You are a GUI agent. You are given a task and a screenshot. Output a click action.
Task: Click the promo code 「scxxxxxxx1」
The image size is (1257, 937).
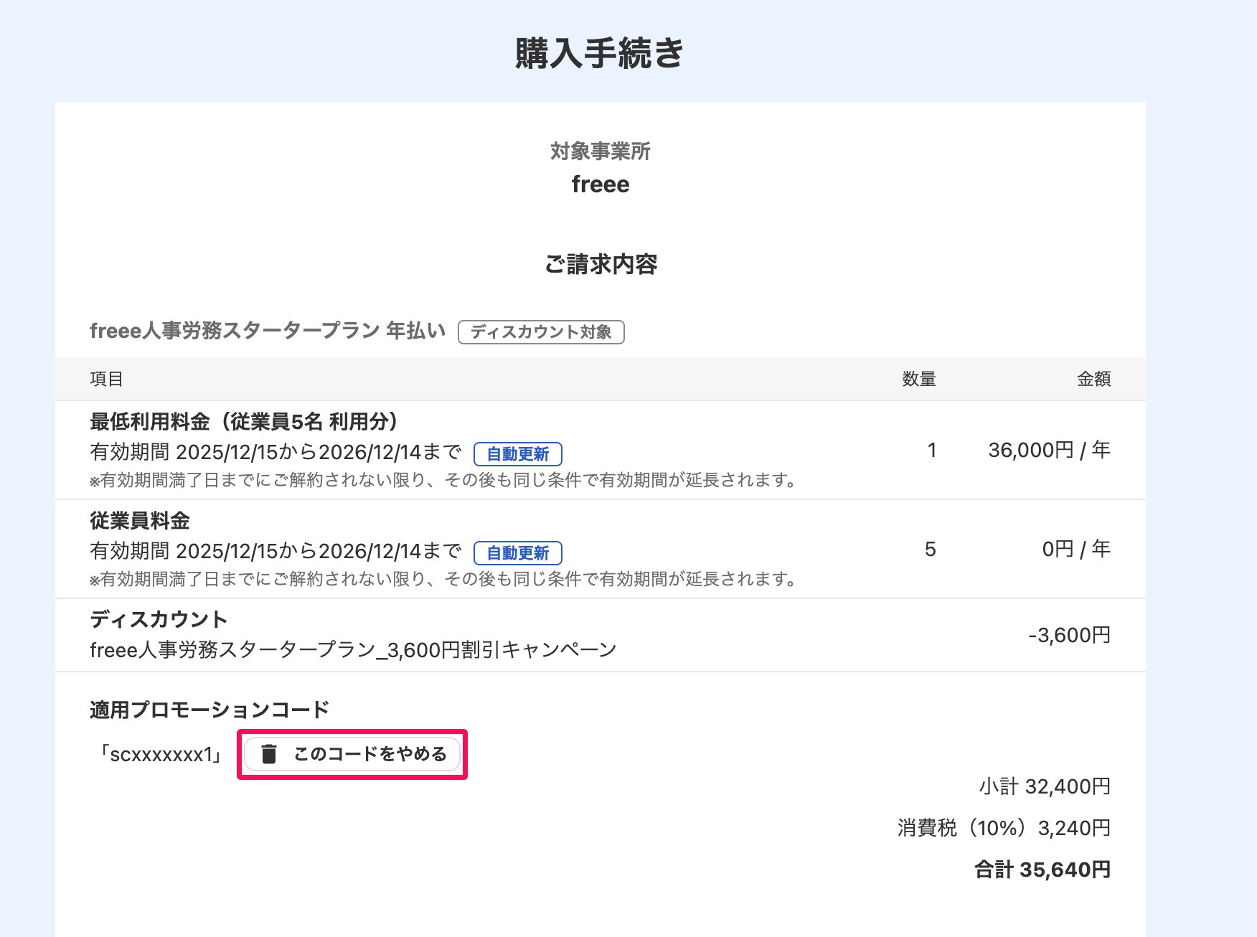(162, 754)
